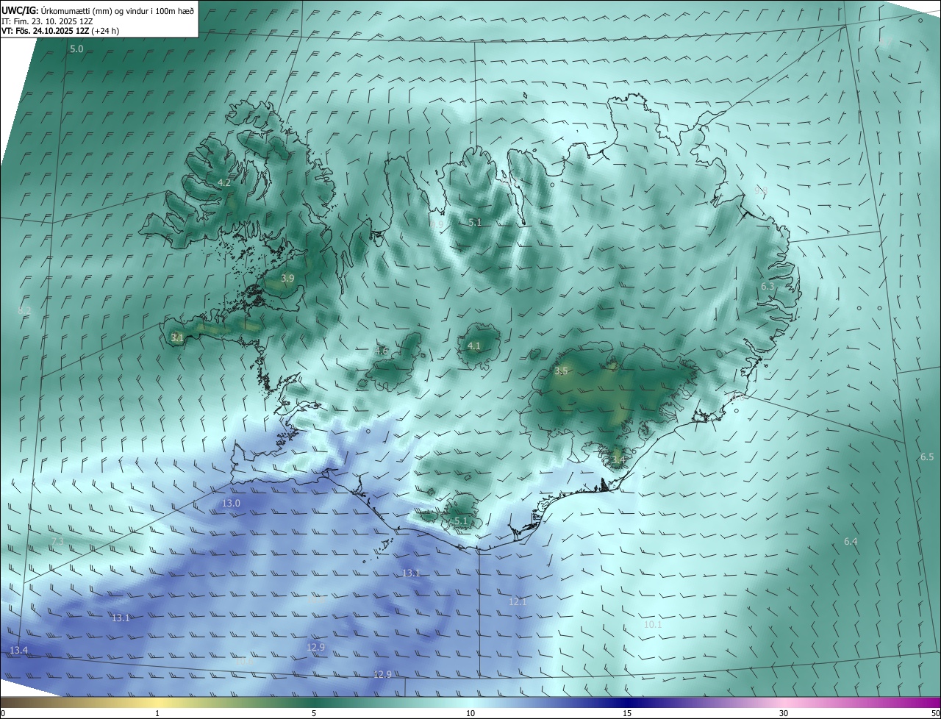
Task: Click the 6.5 value label
Action: click(x=927, y=457)
